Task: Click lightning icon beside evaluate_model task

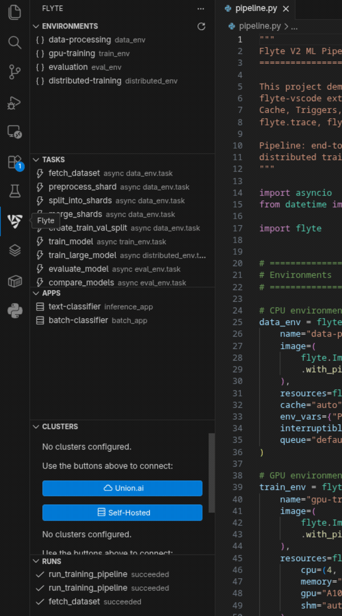Action: pos(40,269)
